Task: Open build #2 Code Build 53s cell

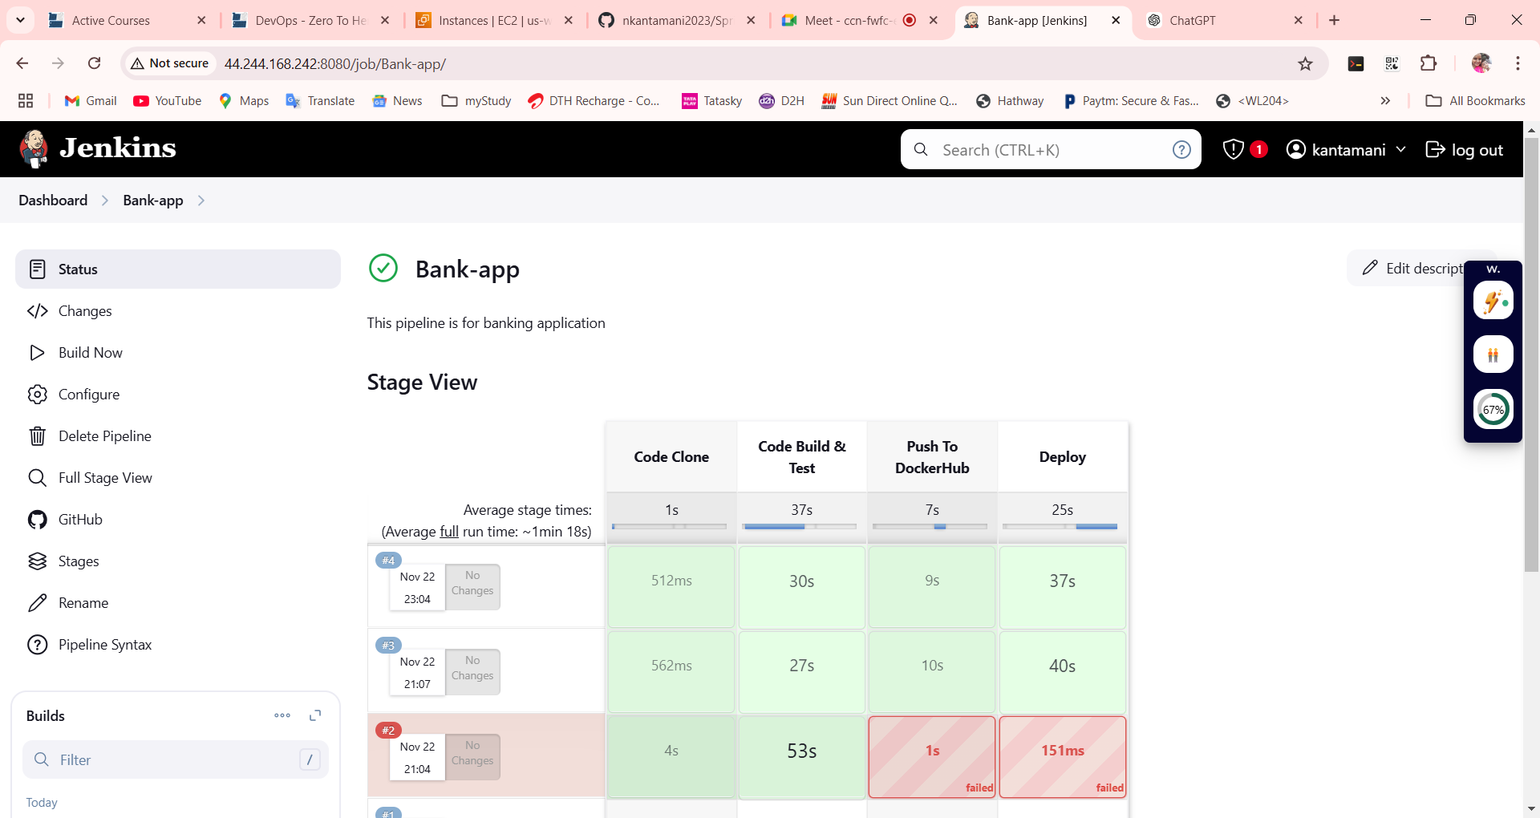Action: [x=802, y=757]
